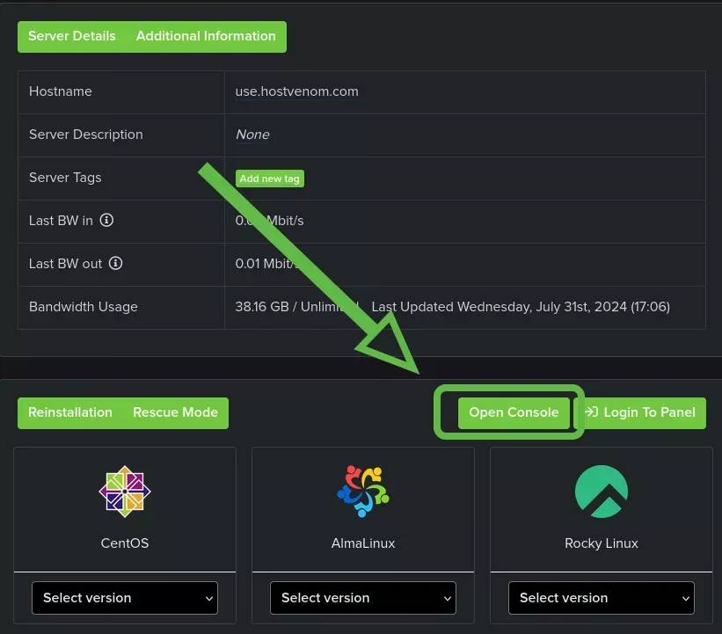Viewport: 722px width, 634px height.
Task: Click the login arrow icon on Login To Panel
Action: tap(591, 412)
